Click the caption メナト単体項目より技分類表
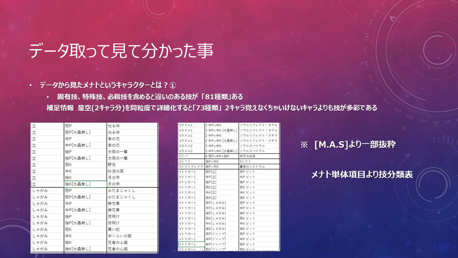The width and height of the screenshot is (458, 258). click(x=362, y=175)
